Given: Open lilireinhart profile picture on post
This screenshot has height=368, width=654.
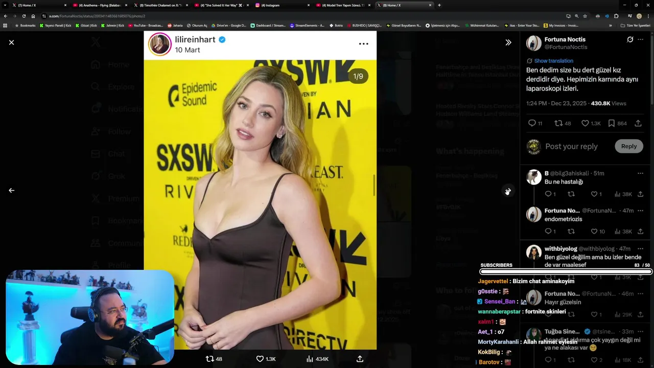Looking at the screenshot, I should click(x=159, y=44).
